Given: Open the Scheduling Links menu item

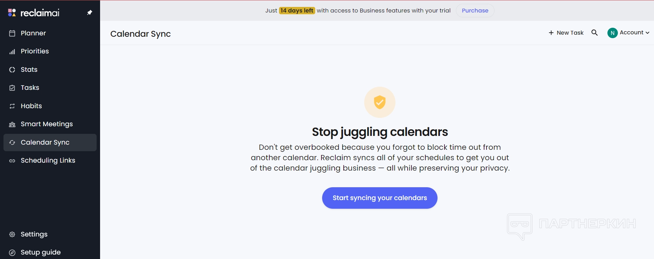Looking at the screenshot, I should [48, 161].
